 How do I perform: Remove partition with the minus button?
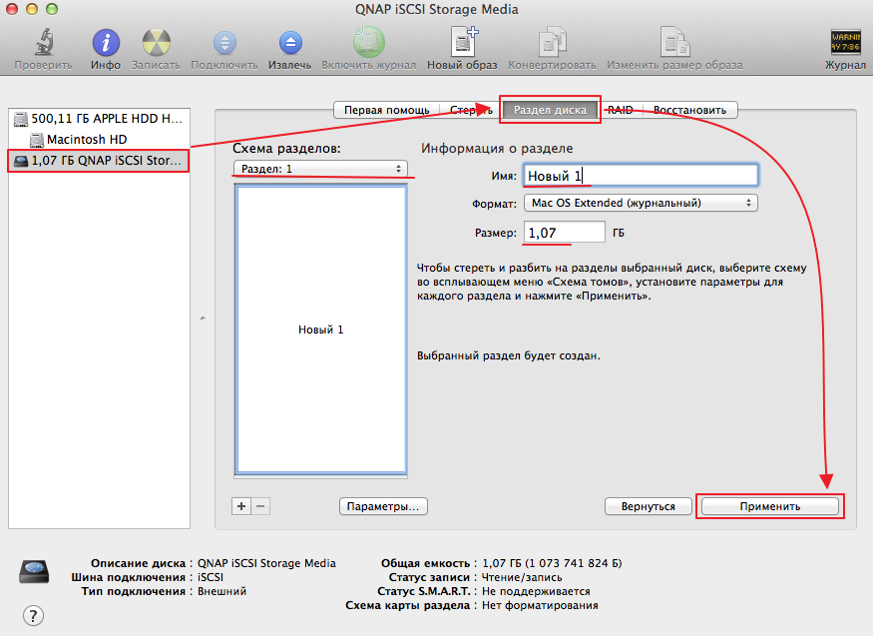(x=260, y=506)
